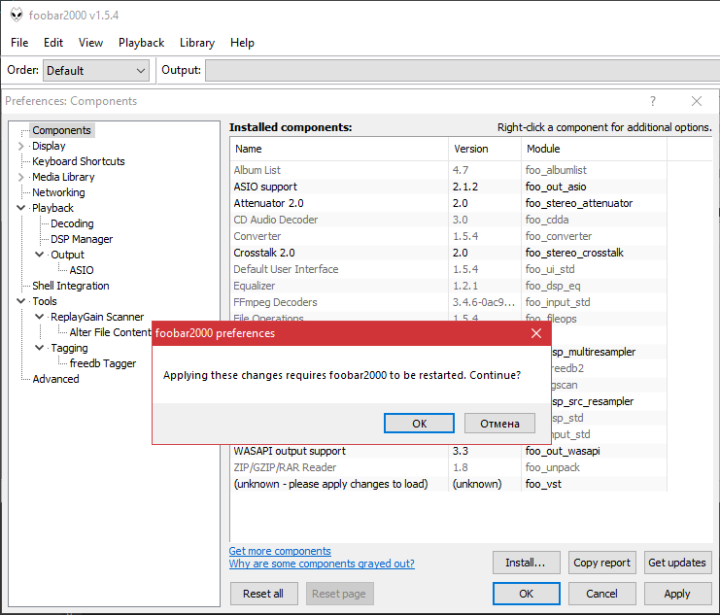Select Default User Interface row
720x615 pixels.
tap(448, 269)
